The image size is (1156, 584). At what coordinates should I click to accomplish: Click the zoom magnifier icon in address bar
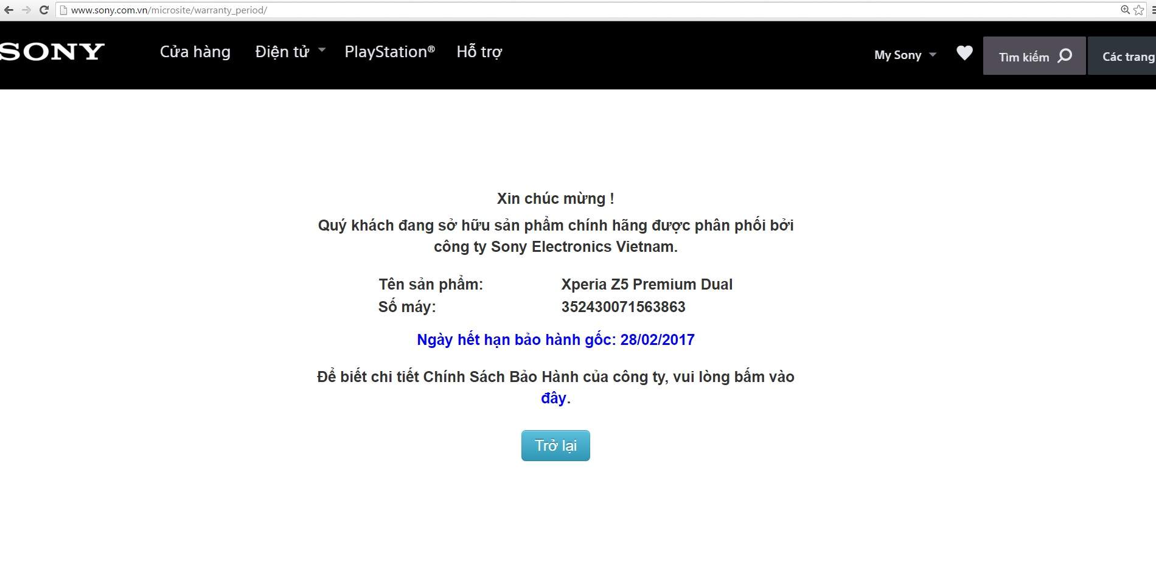click(1126, 10)
